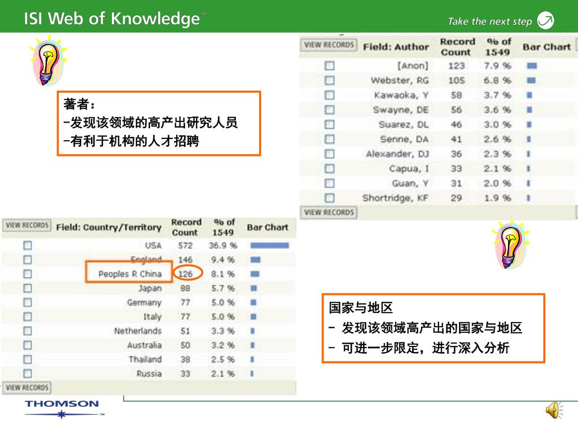Click the 36.9 % percentage value

pyautogui.click(x=222, y=245)
